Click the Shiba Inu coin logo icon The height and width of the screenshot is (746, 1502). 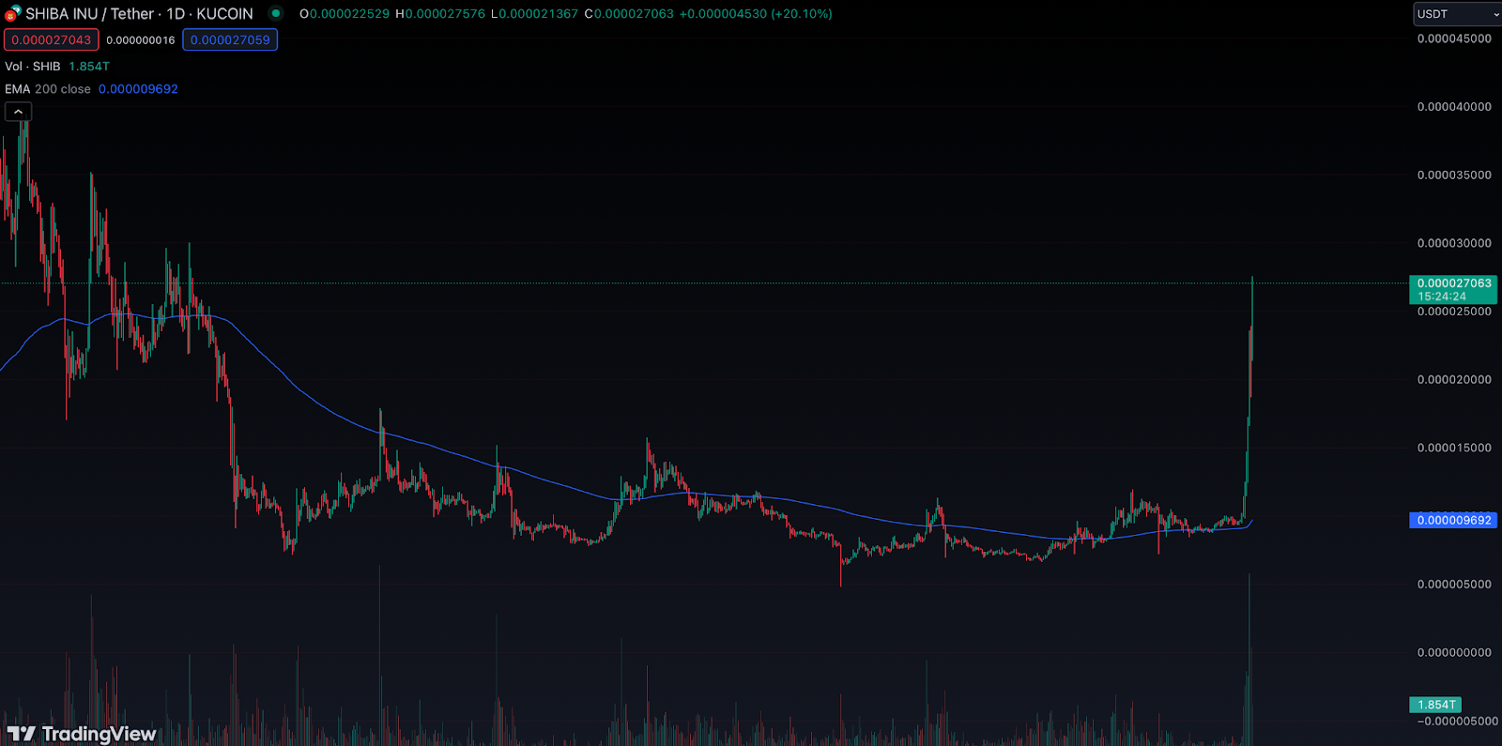[x=12, y=13]
